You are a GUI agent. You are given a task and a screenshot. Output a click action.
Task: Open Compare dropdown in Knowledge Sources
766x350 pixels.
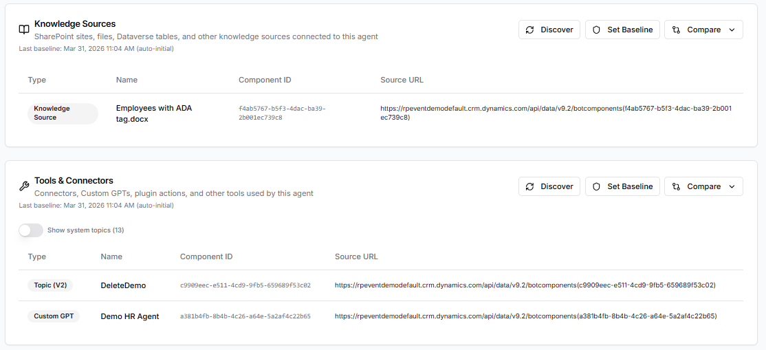(x=703, y=30)
